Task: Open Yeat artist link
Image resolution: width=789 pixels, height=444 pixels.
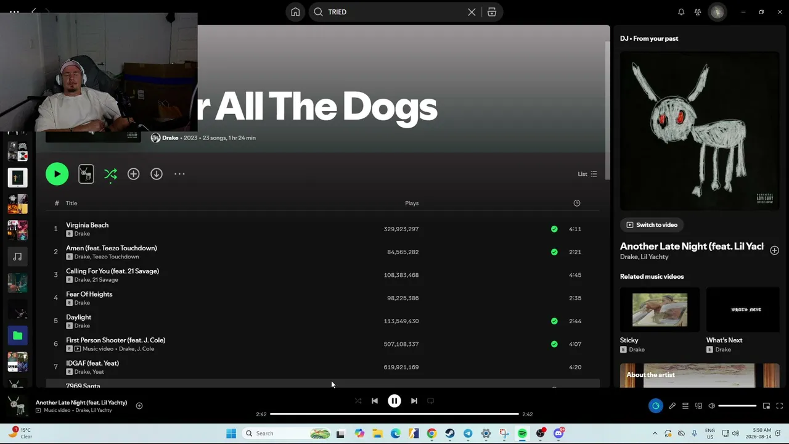Action: pos(98,372)
